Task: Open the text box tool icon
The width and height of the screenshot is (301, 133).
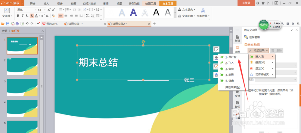Action: pyautogui.click(x=7, y=10)
